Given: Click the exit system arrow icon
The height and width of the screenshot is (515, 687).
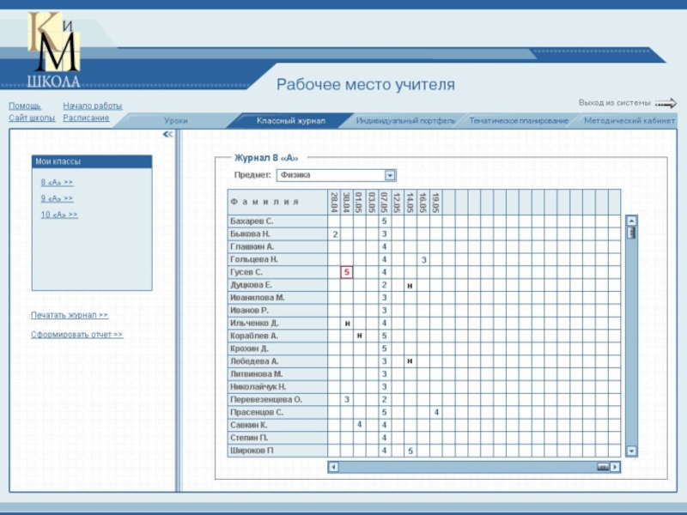Looking at the screenshot, I should point(666,103).
